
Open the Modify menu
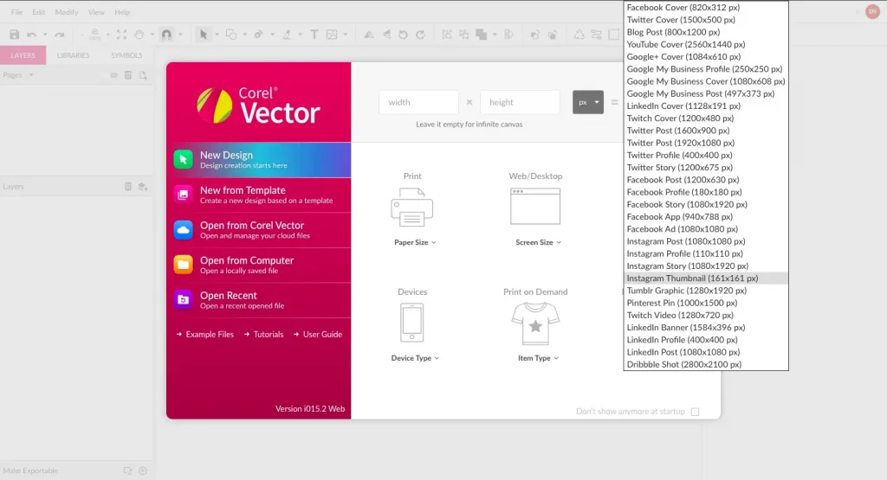click(67, 12)
